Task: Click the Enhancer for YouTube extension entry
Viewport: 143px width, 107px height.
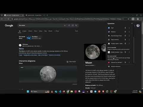Action: pyautogui.click(x=115, y=62)
